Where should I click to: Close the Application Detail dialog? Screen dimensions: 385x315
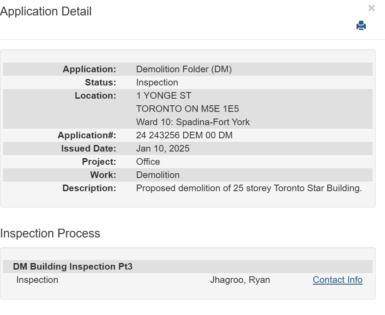click(371, 8)
